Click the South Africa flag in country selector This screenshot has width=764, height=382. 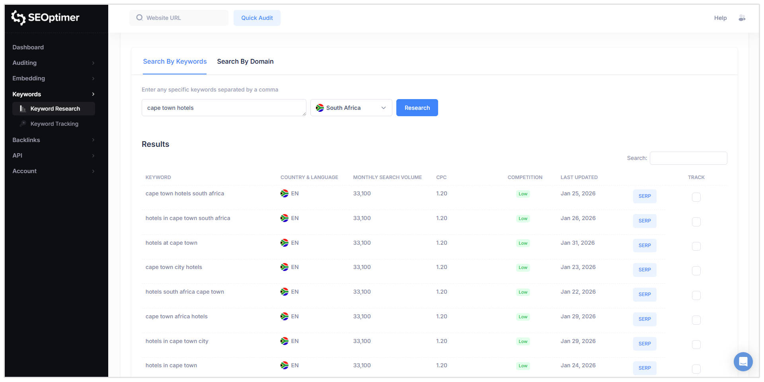point(320,108)
